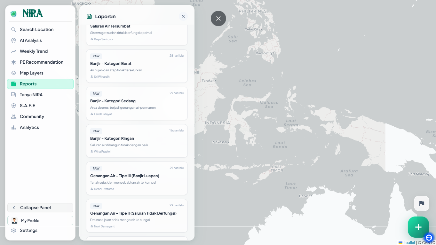Viewport: 436px width, 245px height.
Task: Click the '1 bulan lalu' timestamp
Action: pyautogui.click(x=177, y=130)
